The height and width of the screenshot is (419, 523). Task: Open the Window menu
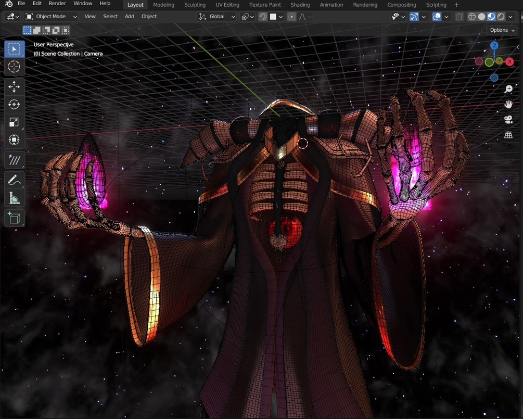(x=83, y=3)
